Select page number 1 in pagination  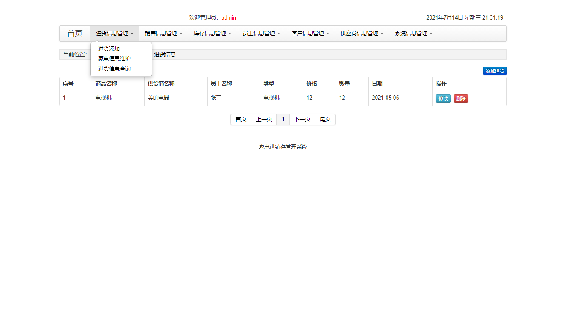click(x=283, y=119)
